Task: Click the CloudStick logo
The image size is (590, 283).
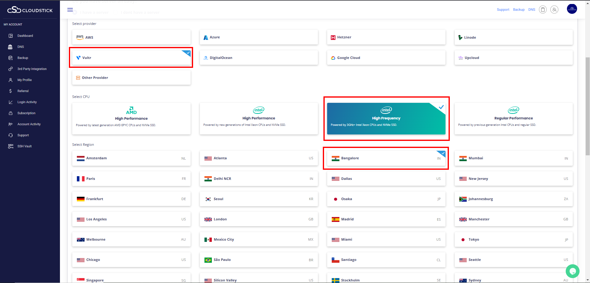Action: tap(30, 10)
